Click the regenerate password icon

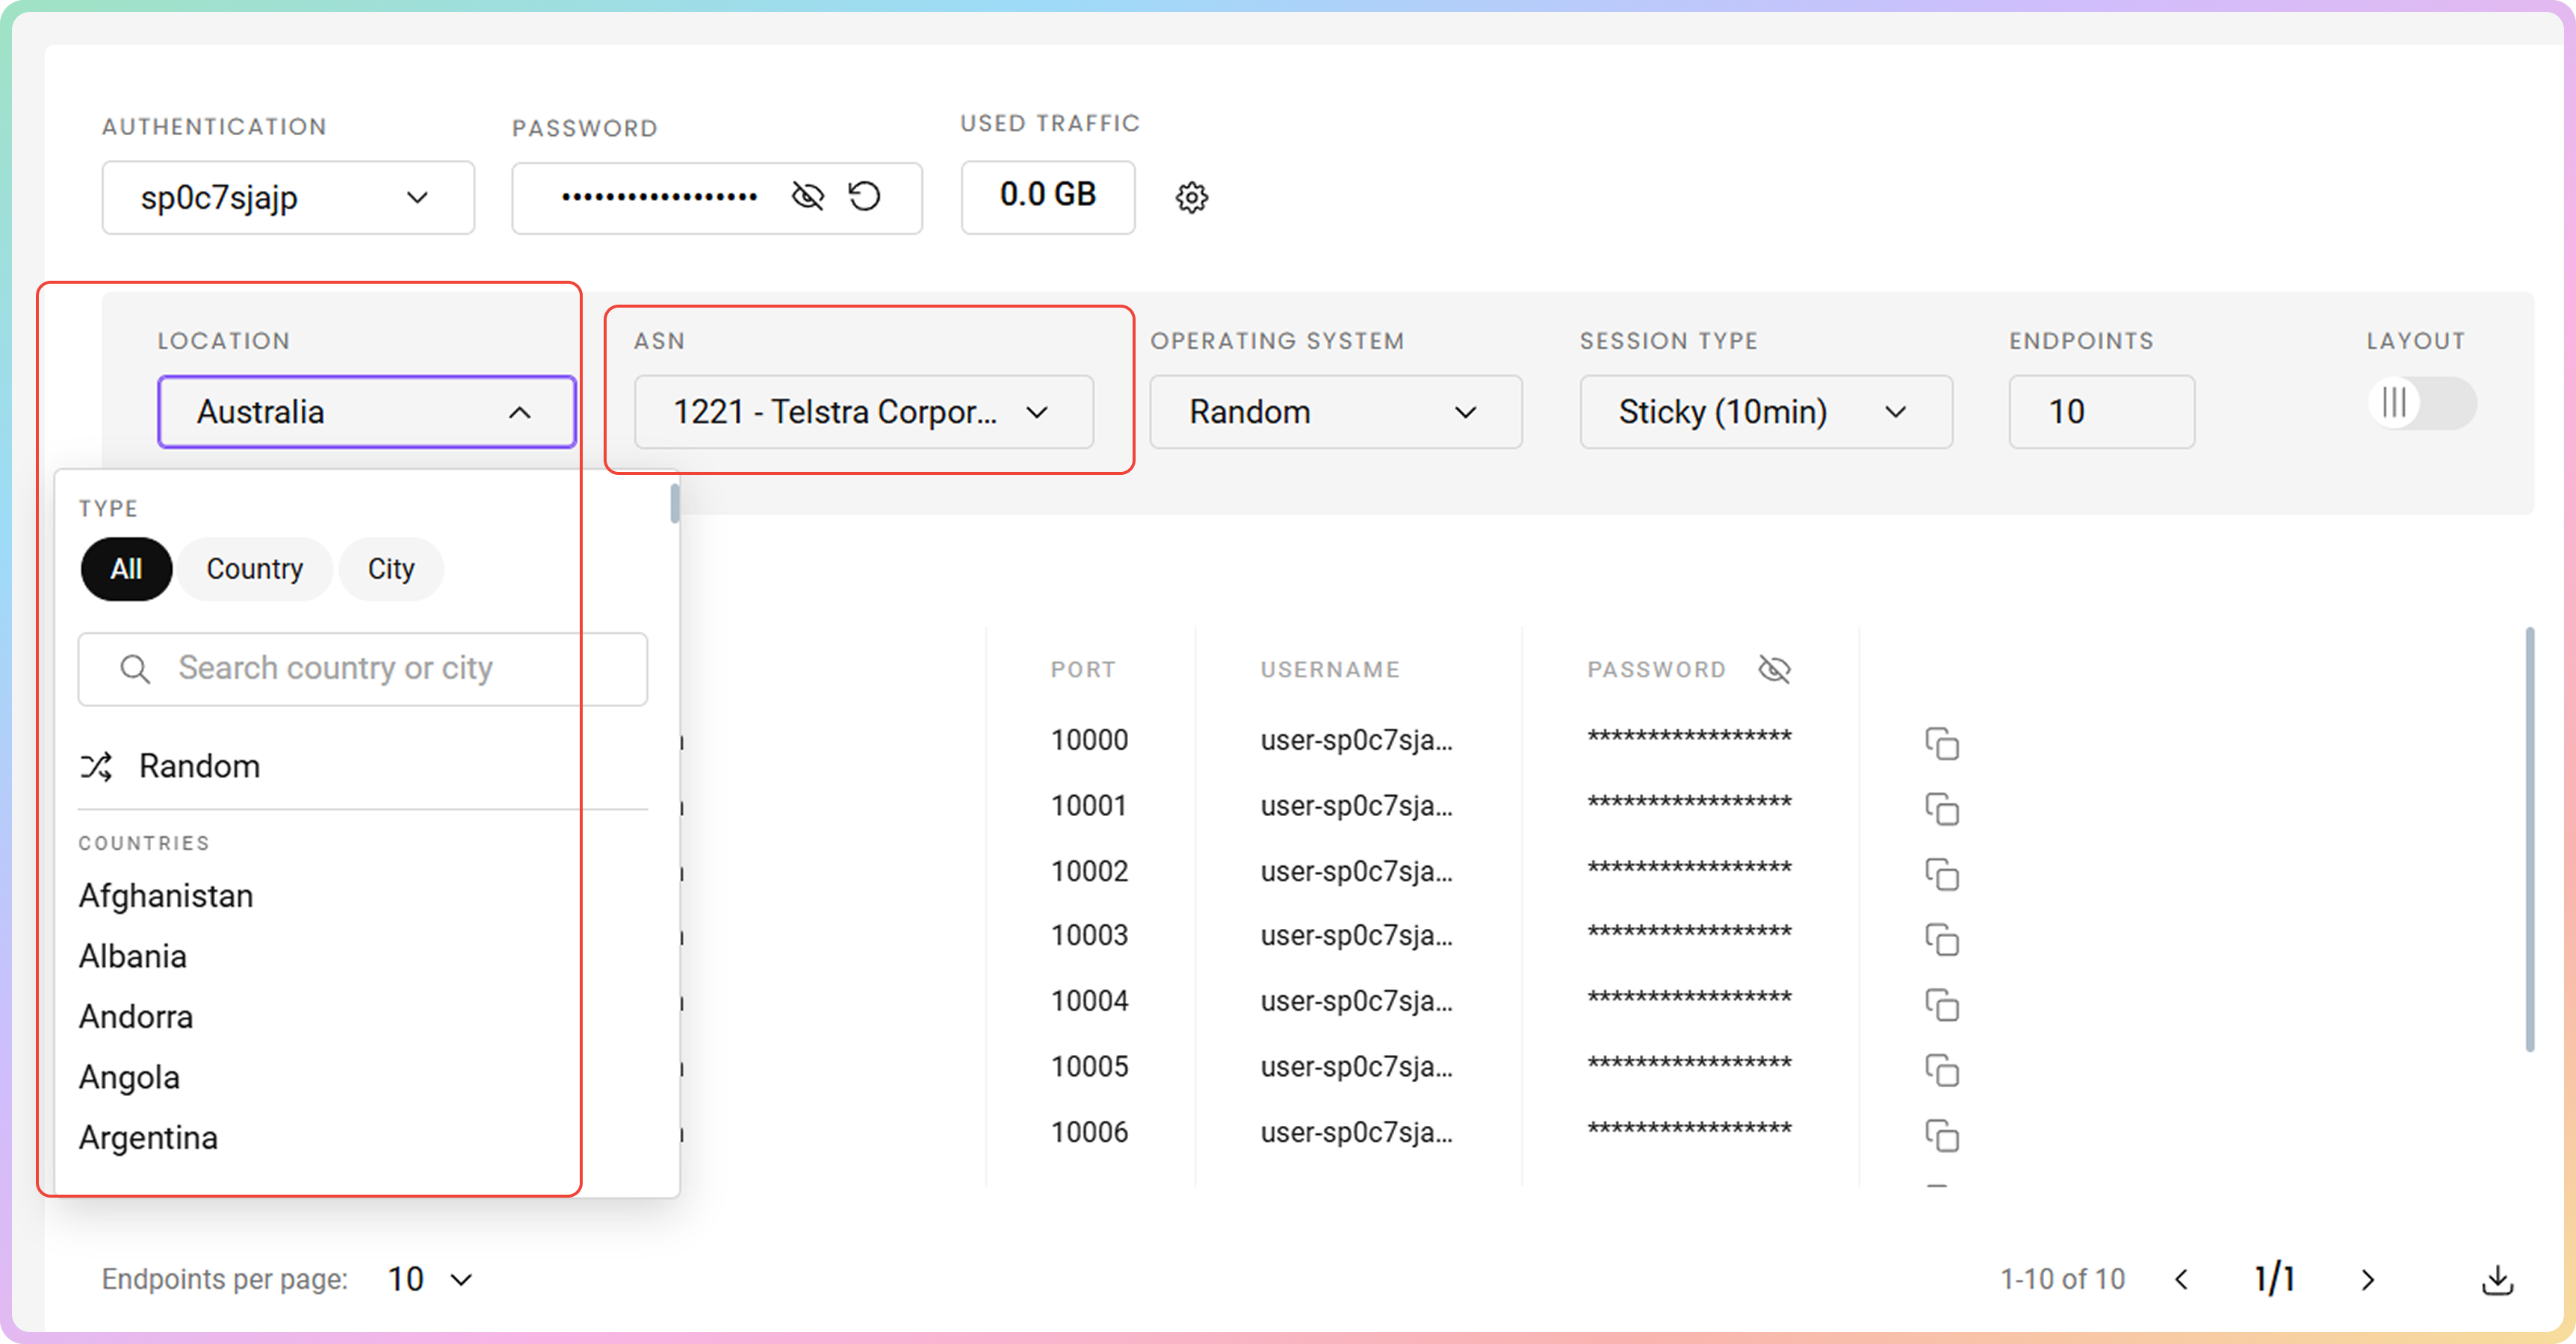(864, 196)
